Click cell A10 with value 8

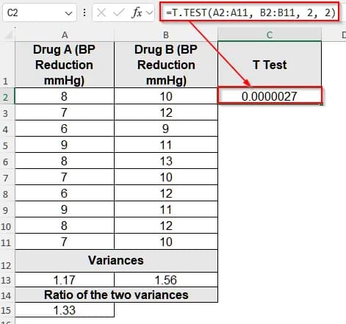point(65,226)
